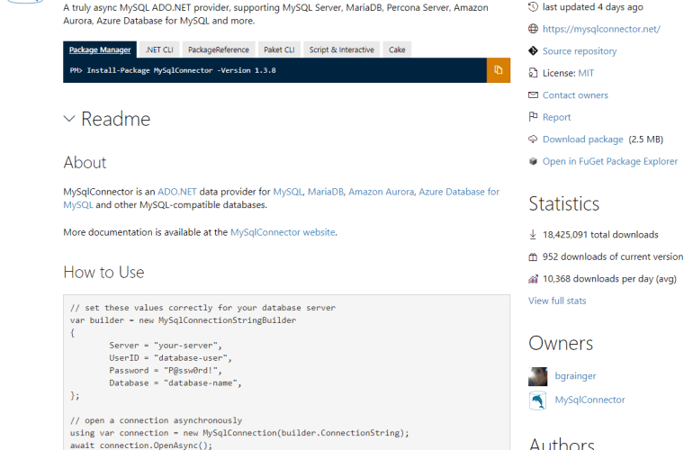This screenshot has height=450, width=693.
Task: Open the Paket CLI tab
Action: pos(280,50)
